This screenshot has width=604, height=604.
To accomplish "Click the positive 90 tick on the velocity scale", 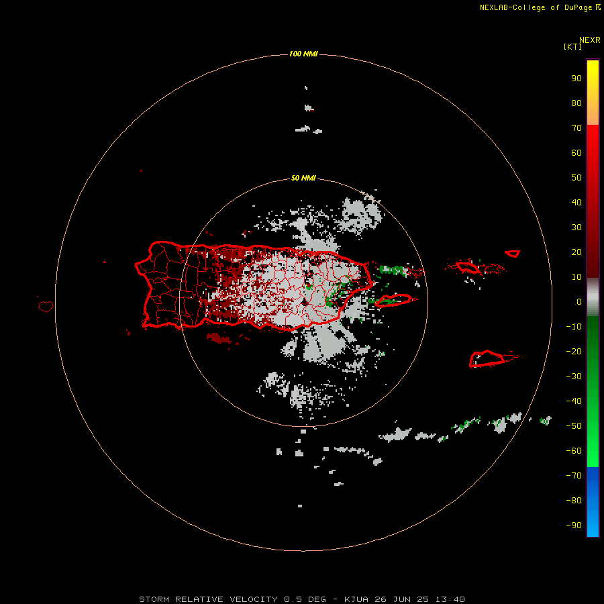I will 576,79.
